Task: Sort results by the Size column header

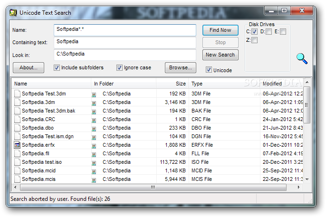Action: coord(173,84)
